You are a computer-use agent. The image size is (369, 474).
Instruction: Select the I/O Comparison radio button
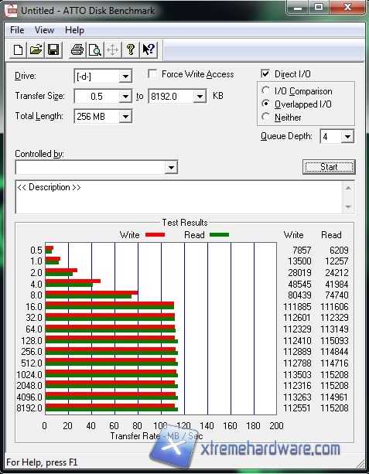click(x=265, y=90)
